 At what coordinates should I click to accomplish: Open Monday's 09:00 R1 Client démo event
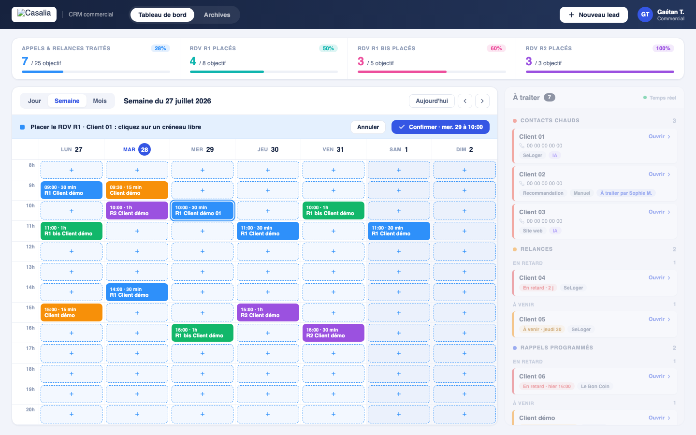coord(72,190)
